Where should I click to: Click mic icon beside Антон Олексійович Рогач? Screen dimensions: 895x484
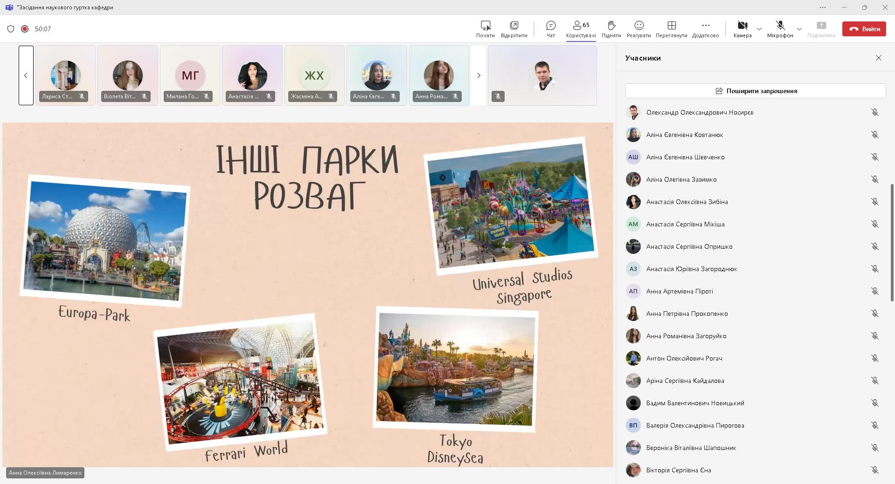(x=875, y=358)
